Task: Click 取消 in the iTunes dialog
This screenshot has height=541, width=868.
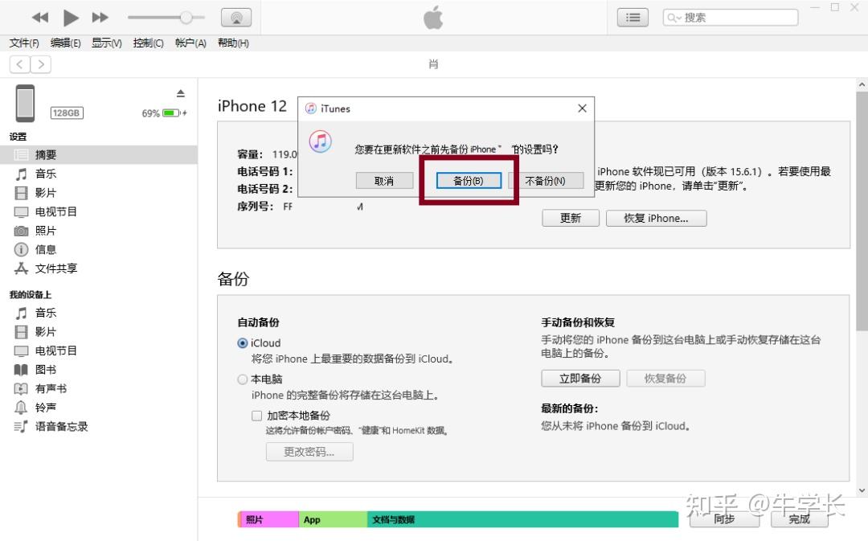Action: point(384,181)
